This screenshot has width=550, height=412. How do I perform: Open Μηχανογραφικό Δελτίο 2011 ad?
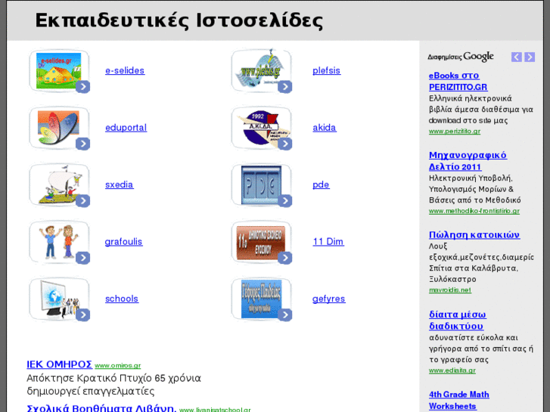[468, 161]
